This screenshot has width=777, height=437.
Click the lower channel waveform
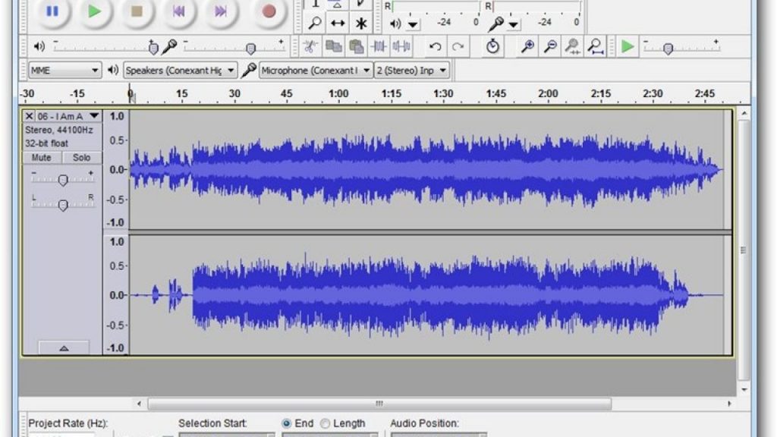pos(426,295)
